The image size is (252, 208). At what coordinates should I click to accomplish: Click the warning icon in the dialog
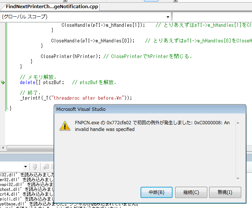(65, 126)
